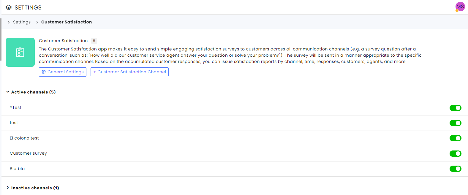Click the gear icon in General Settings
The width and height of the screenshot is (468, 195).
(x=44, y=72)
